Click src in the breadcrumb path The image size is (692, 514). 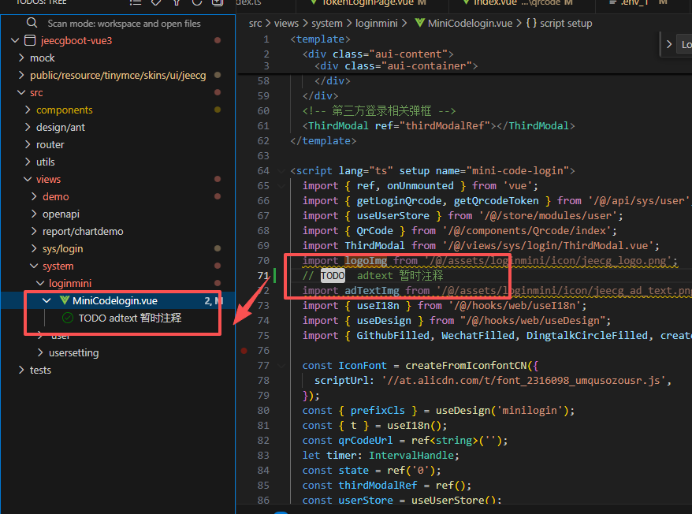[255, 24]
